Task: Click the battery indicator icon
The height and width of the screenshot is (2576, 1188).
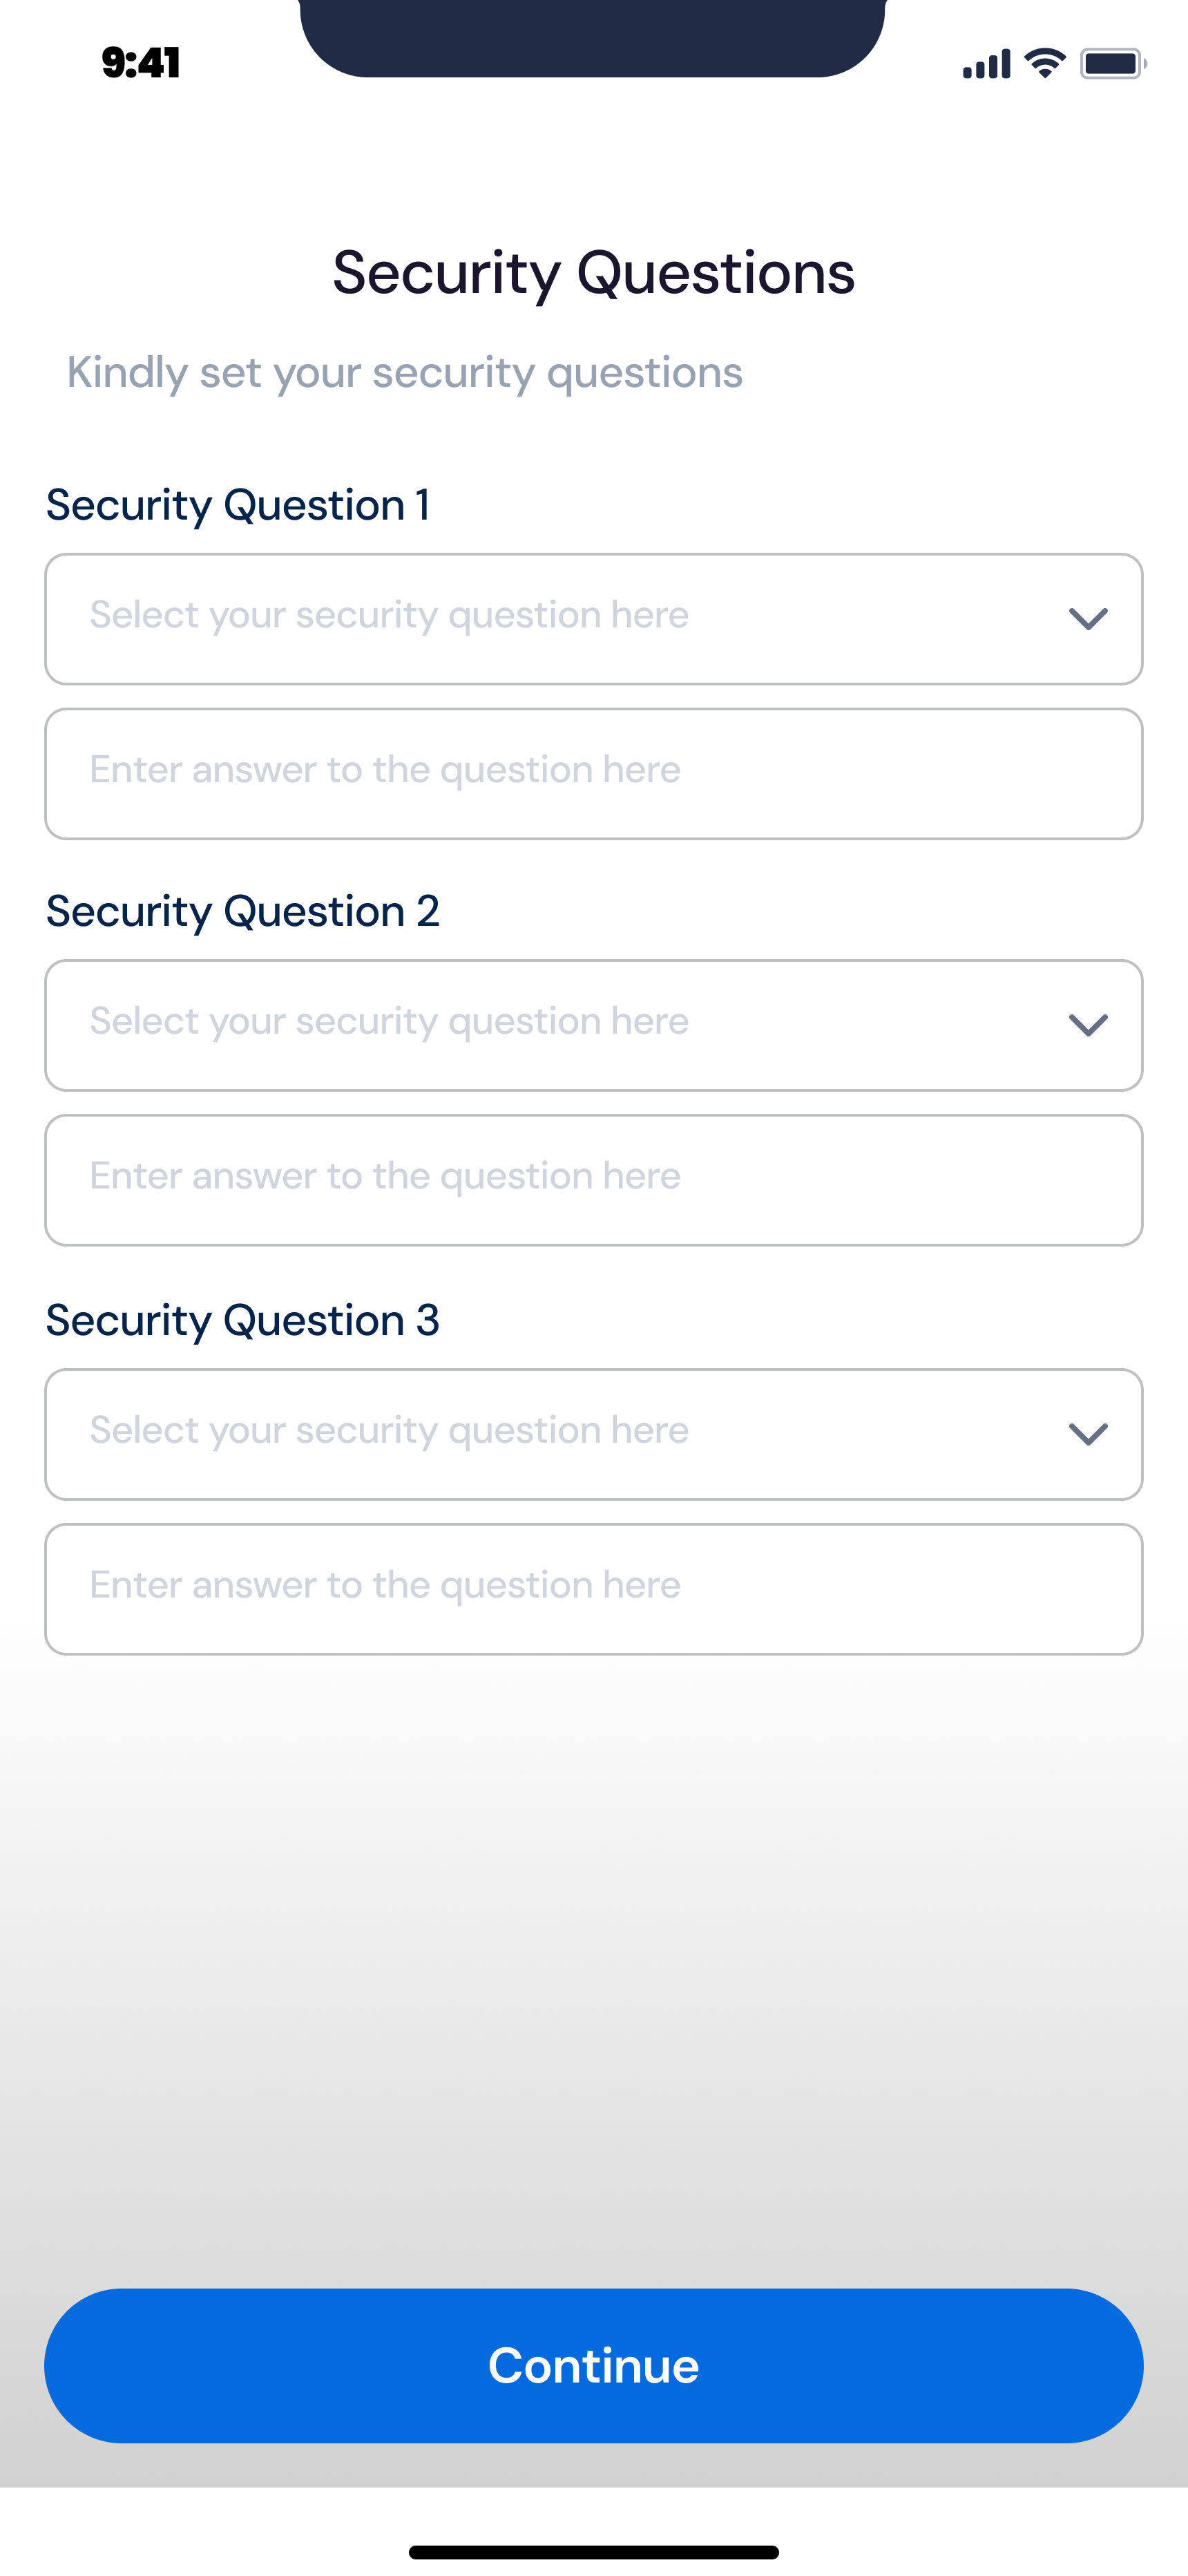Action: point(1112,64)
